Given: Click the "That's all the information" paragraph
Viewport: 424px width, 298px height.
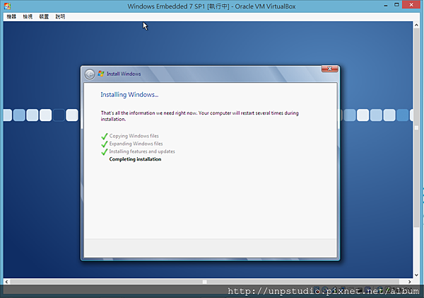Looking at the screenshot, I should click(x=199, y=116).
